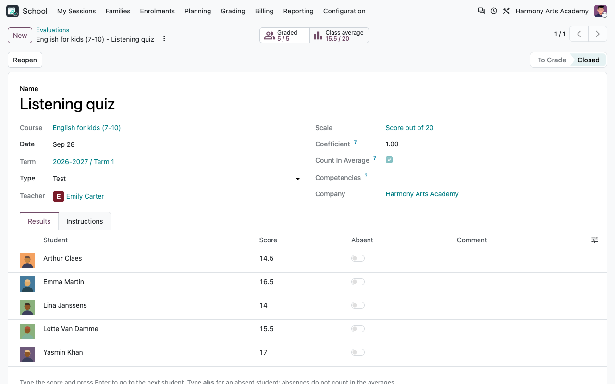Go to the next record arrow

click(x=598, y=34)
